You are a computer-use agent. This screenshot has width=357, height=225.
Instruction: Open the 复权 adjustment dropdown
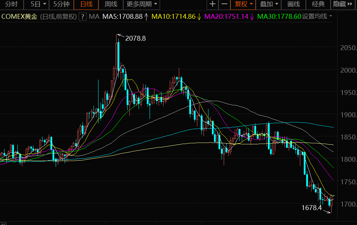[244, 5]
